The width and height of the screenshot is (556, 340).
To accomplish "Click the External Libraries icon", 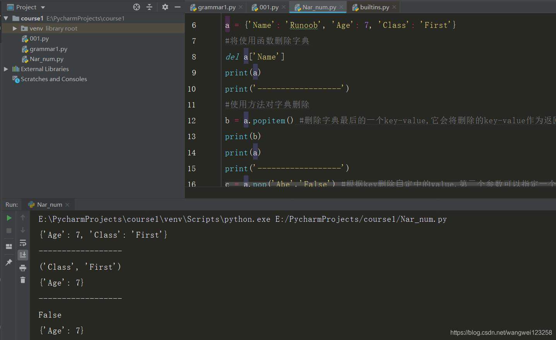I will (16, 69).
